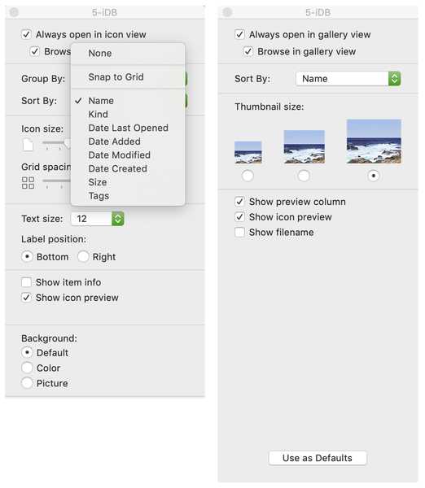Screen dimensions: 425x488
Task: Choose Snap to Grid menu option
Action: tap(116, 77)
